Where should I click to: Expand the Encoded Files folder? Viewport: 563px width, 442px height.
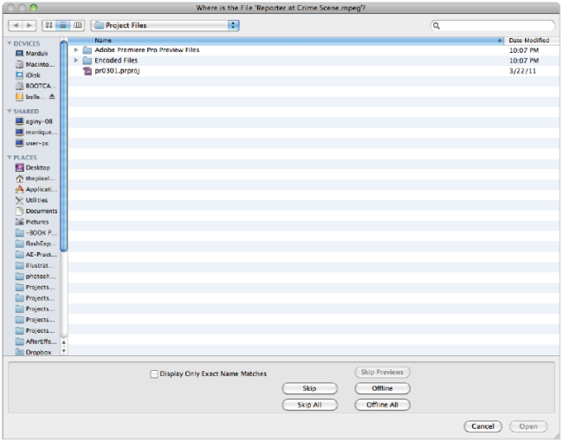[76, 61]
